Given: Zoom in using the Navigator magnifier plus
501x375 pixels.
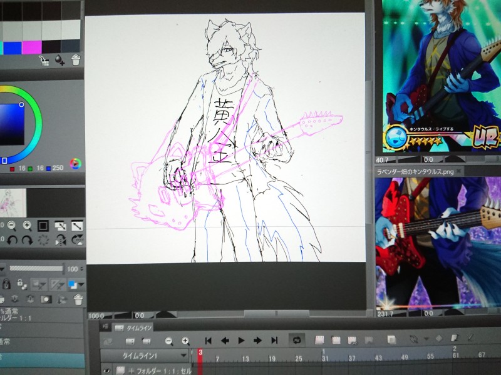Looking at the screenshot, I should pos(27,226).
